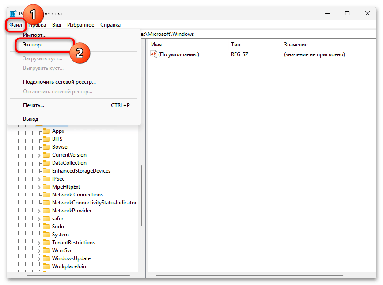
Task: Click the (значение не присвоено) data cell
Action: coord(315,54)
